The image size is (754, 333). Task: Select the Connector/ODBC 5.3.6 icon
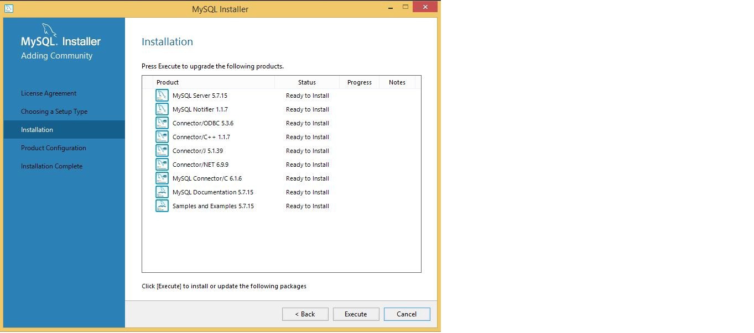click(x=162, y=123)
